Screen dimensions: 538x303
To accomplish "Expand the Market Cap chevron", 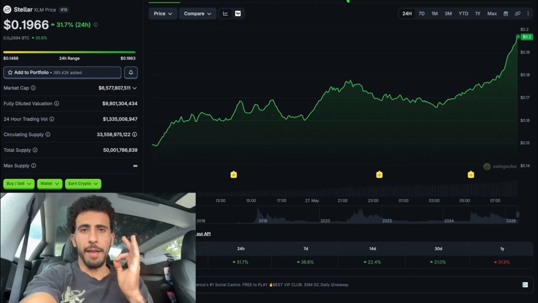I will pyautogui.click(x=134, y=88).
